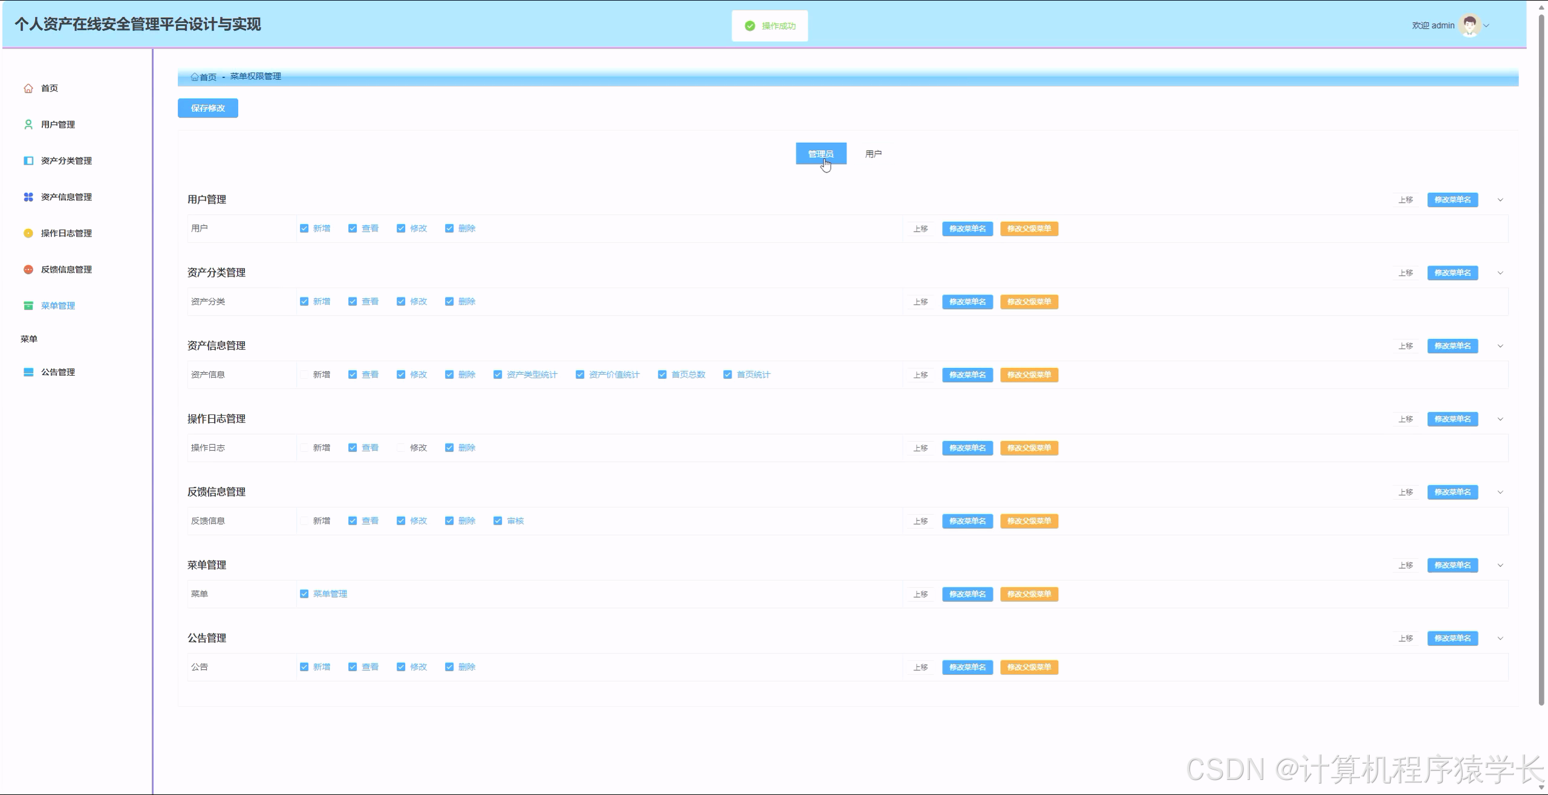
Task: Click the 资产分类管理 sidebar icon
Action: [28, 161]
